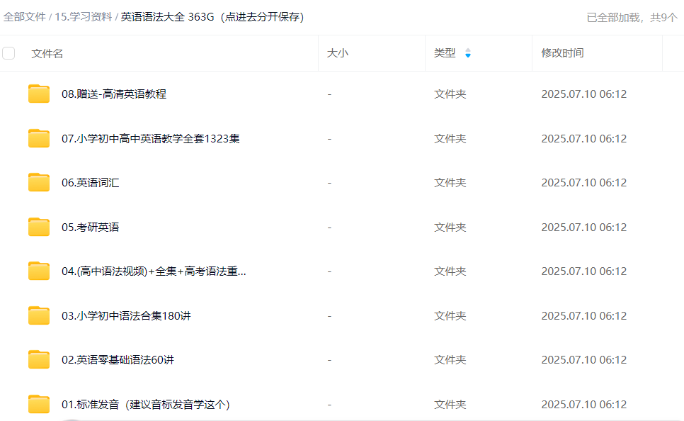The width and height of the screenshot is (684, 421).
Task: Sort files by 大小 column header
Action: click(x=337, y=53)
